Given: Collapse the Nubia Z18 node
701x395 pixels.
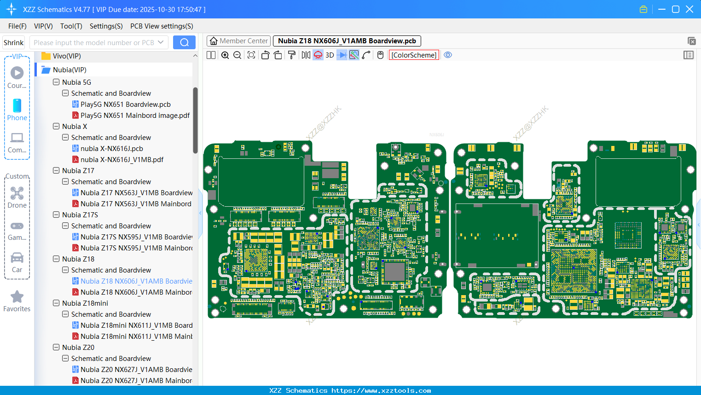Looking at the screenshot, I should click(56, 259).
